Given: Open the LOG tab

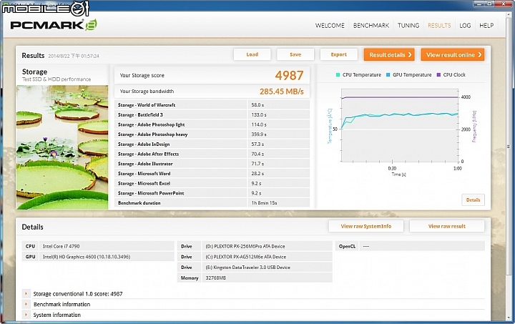Looking at the screenshot, I should (465, 26).
